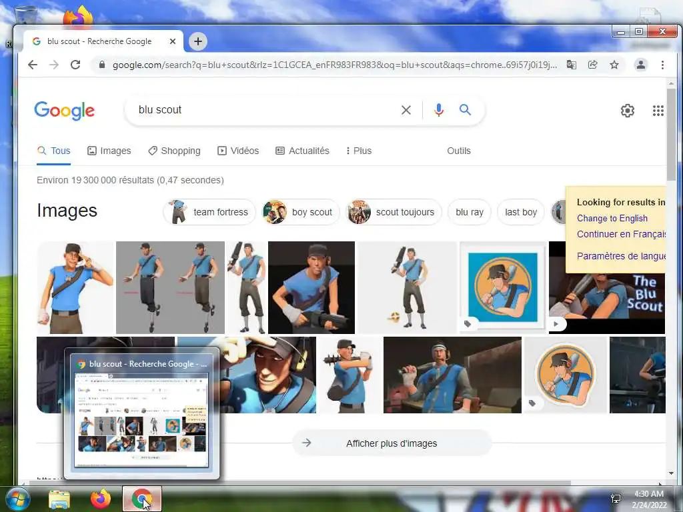Screen dimensions: 683x512
Task: Click the blu scout search field
Action: point(265,110)
